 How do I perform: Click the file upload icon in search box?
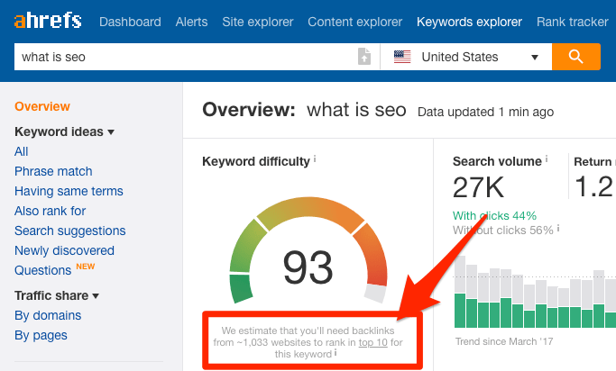click(363, 57)
